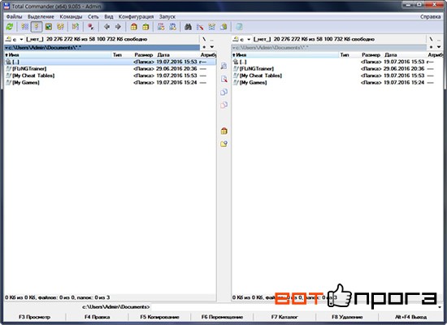Image resolution: width=447 pixels, height=325 pixels.
Task: Click the edit file icon in middle bar
Action: click(x=223, y=79)
